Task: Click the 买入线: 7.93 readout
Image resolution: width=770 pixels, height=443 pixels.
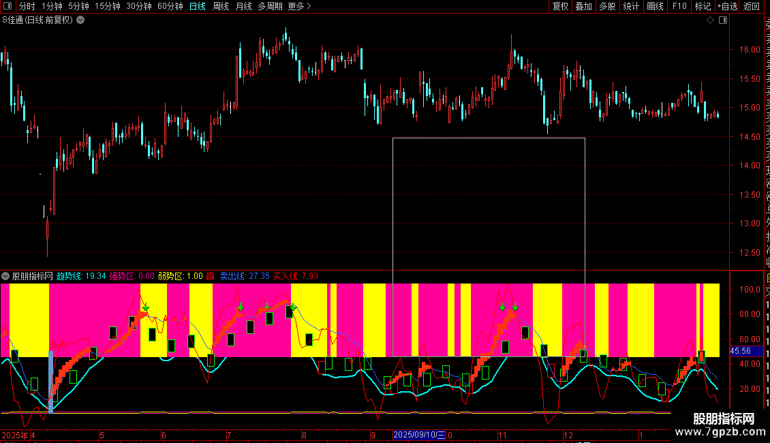Action: [296, 276]
